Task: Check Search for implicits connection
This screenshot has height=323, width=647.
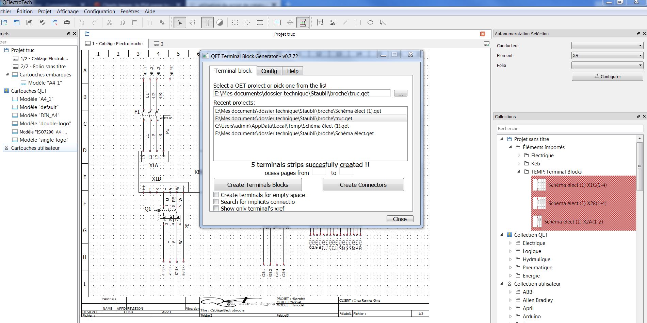Action: click(x=216, y=202)
